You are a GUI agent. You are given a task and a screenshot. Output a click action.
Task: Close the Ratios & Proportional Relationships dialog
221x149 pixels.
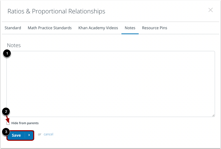tap(210, 10)
